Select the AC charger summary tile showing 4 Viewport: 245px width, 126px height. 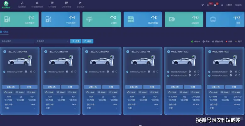(60, 20)
